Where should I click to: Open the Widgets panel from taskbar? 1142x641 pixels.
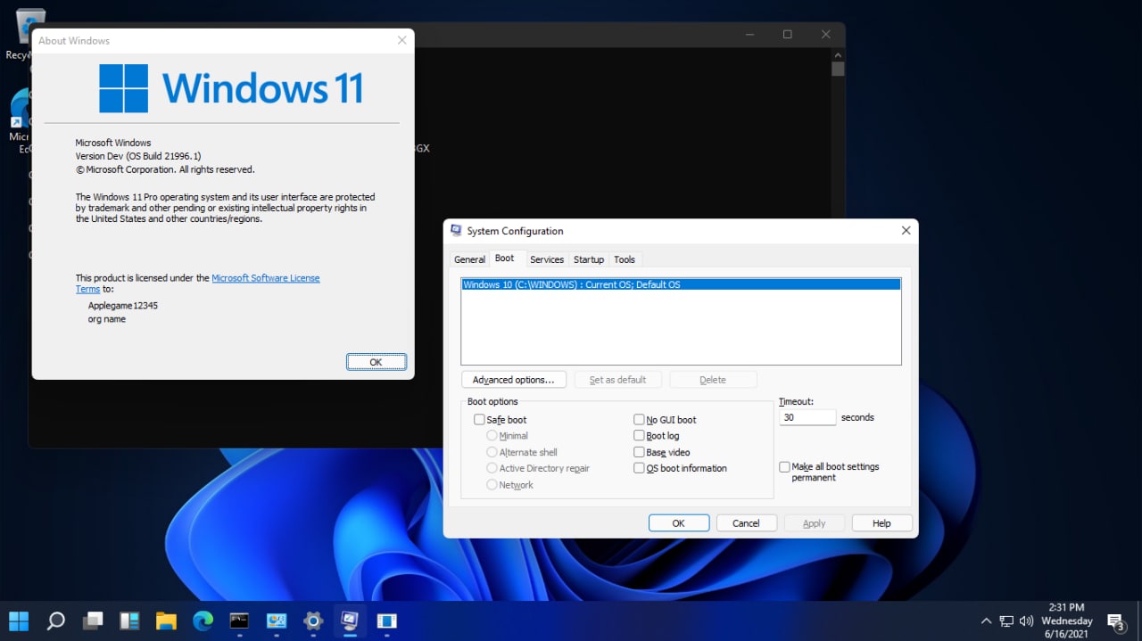(x=129, y=620)
